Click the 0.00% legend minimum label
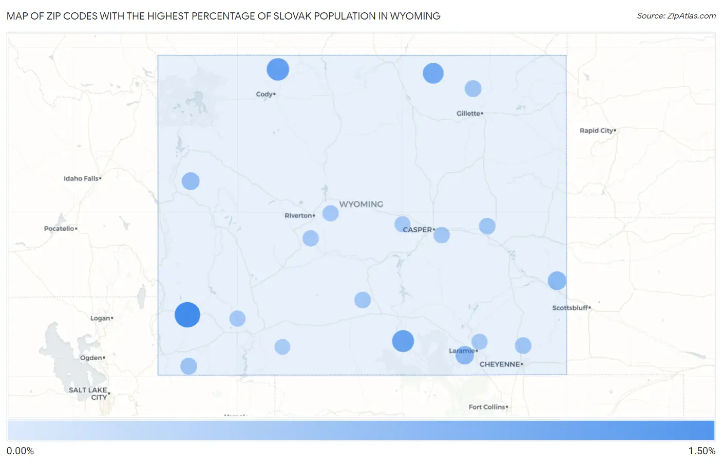Viewport: 722px width, 462px height. tap(20, 451)
